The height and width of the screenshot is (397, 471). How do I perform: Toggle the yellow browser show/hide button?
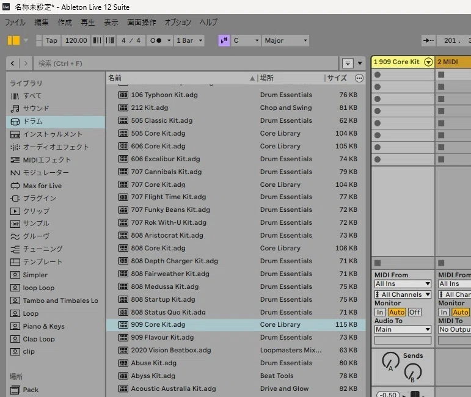point(13,40)
